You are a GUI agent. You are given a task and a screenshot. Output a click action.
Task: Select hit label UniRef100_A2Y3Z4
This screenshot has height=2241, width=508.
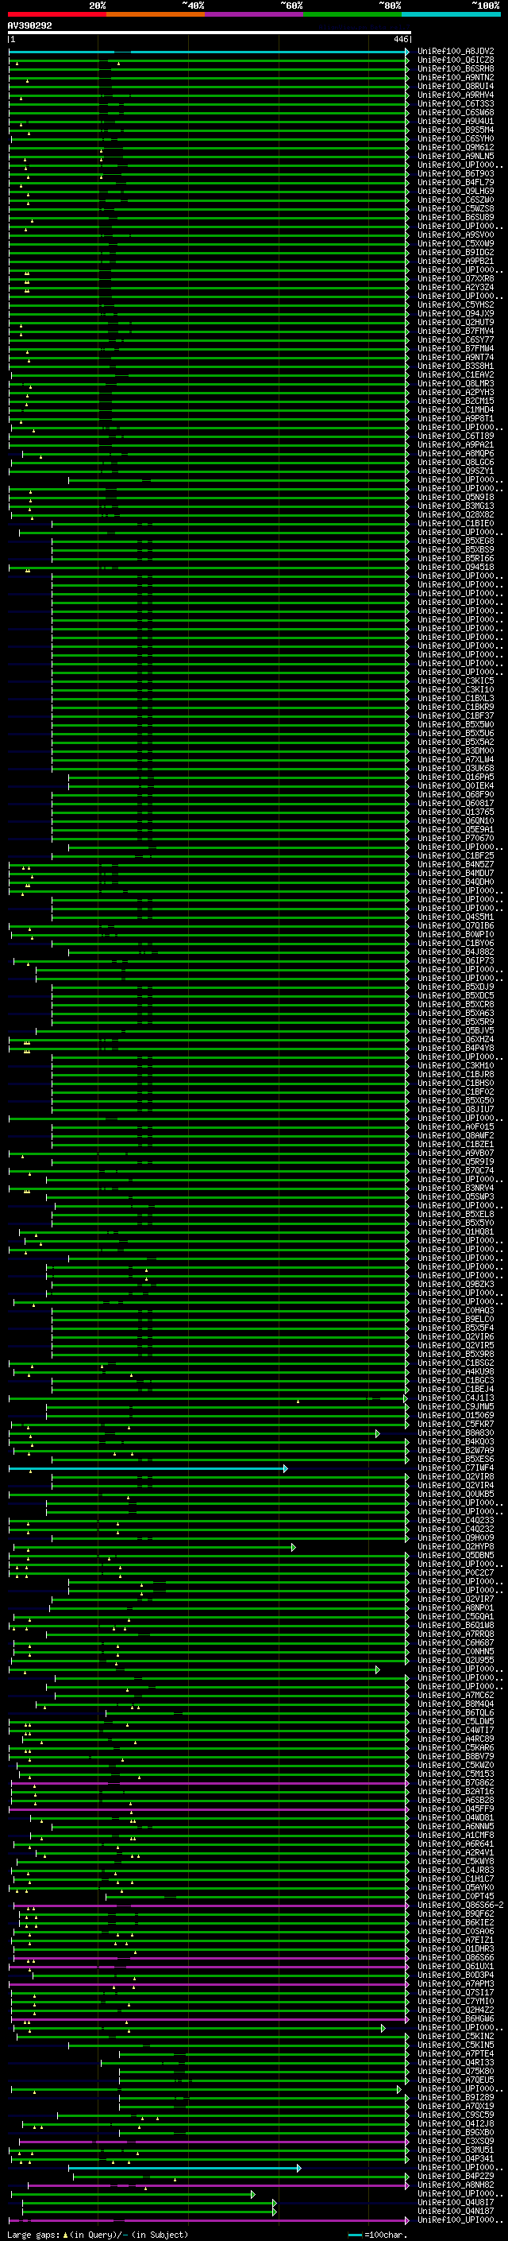pyautogui.click(x=455, y=287)
